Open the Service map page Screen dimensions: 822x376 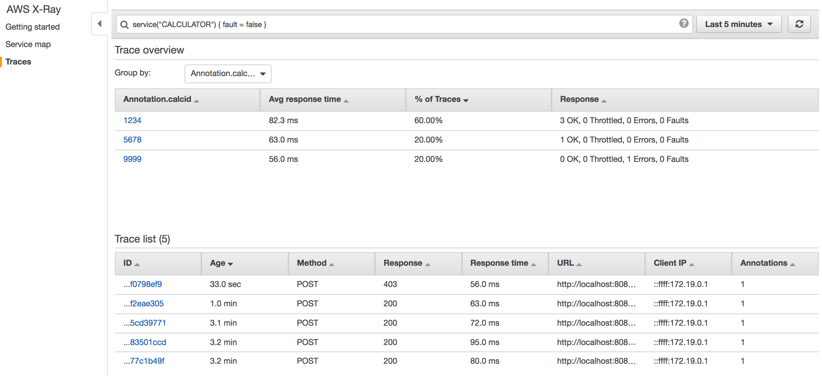[28, 44]
